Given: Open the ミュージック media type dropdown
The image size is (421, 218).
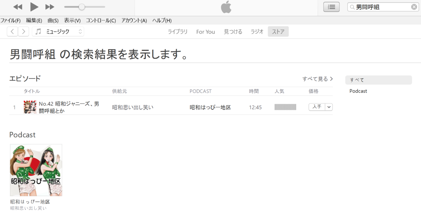Looking at the screenshot, I should pos(58,32).
